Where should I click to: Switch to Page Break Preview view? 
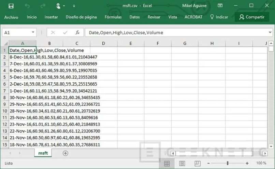[197, 164]
